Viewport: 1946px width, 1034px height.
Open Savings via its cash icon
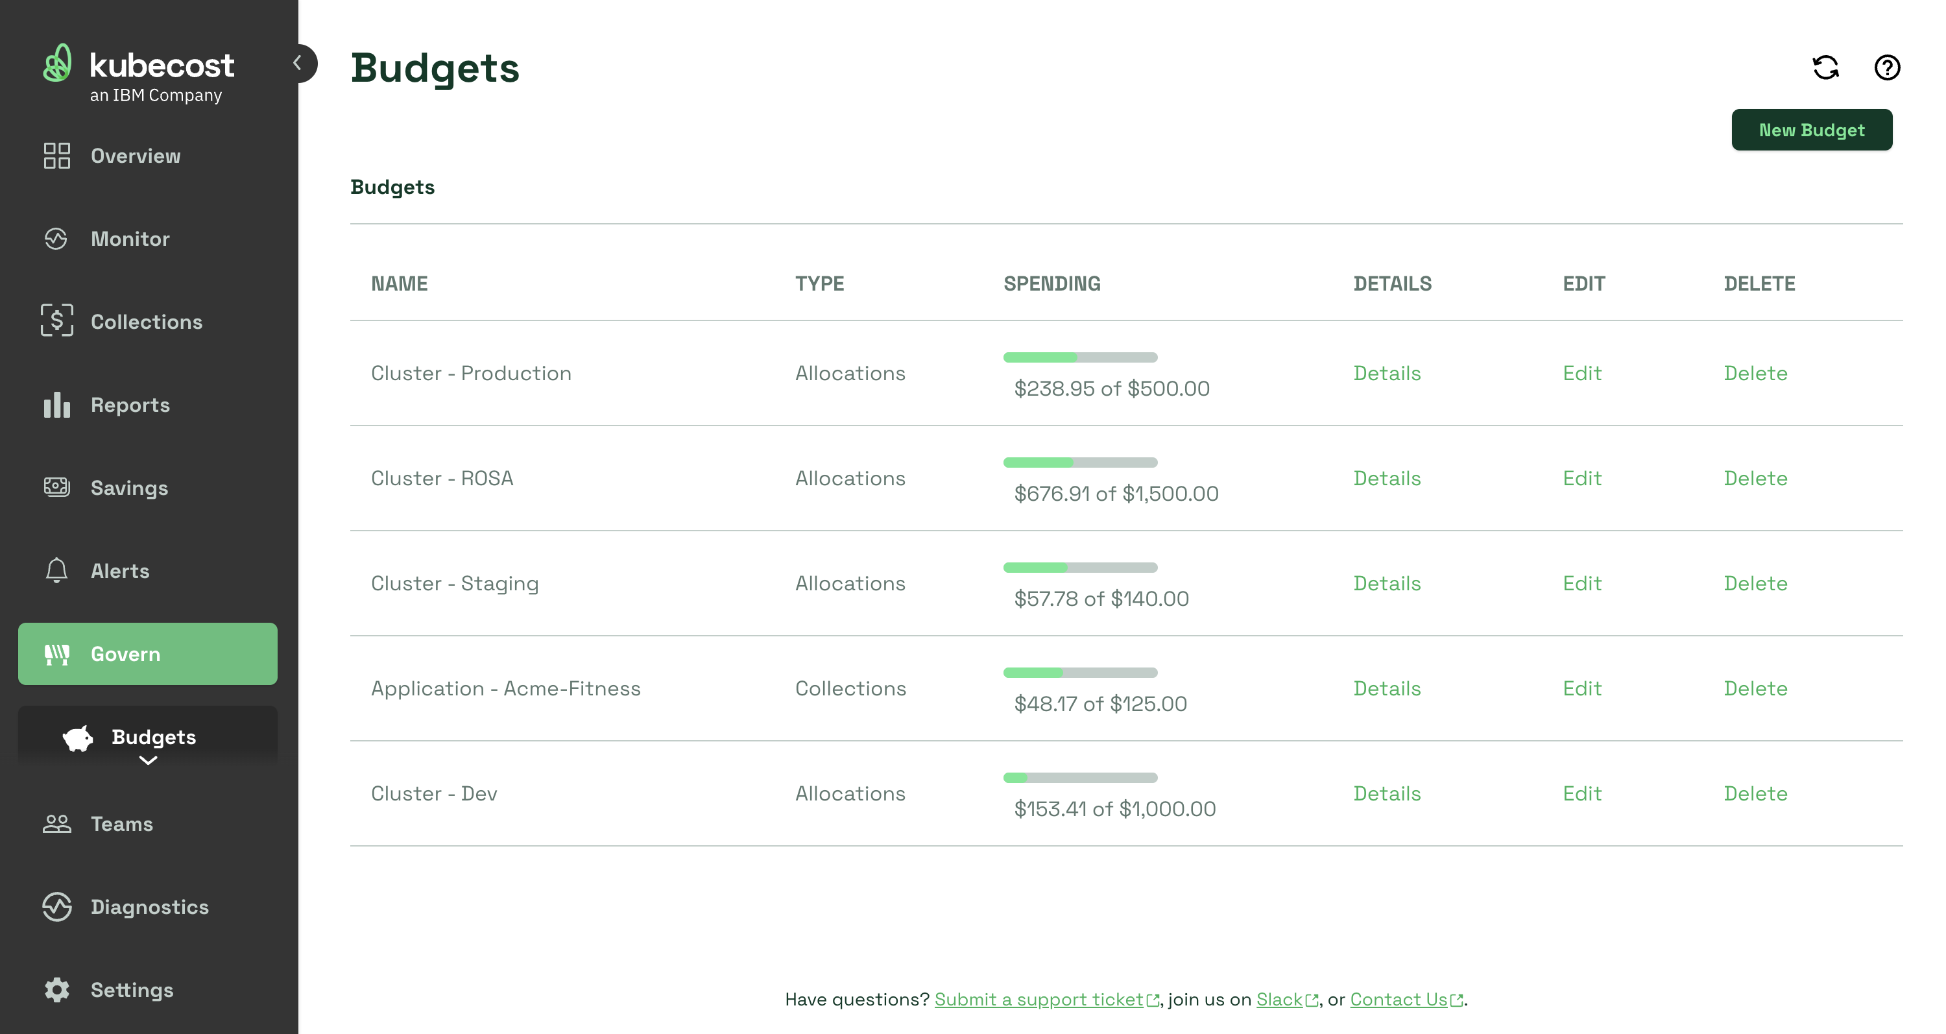56,487
